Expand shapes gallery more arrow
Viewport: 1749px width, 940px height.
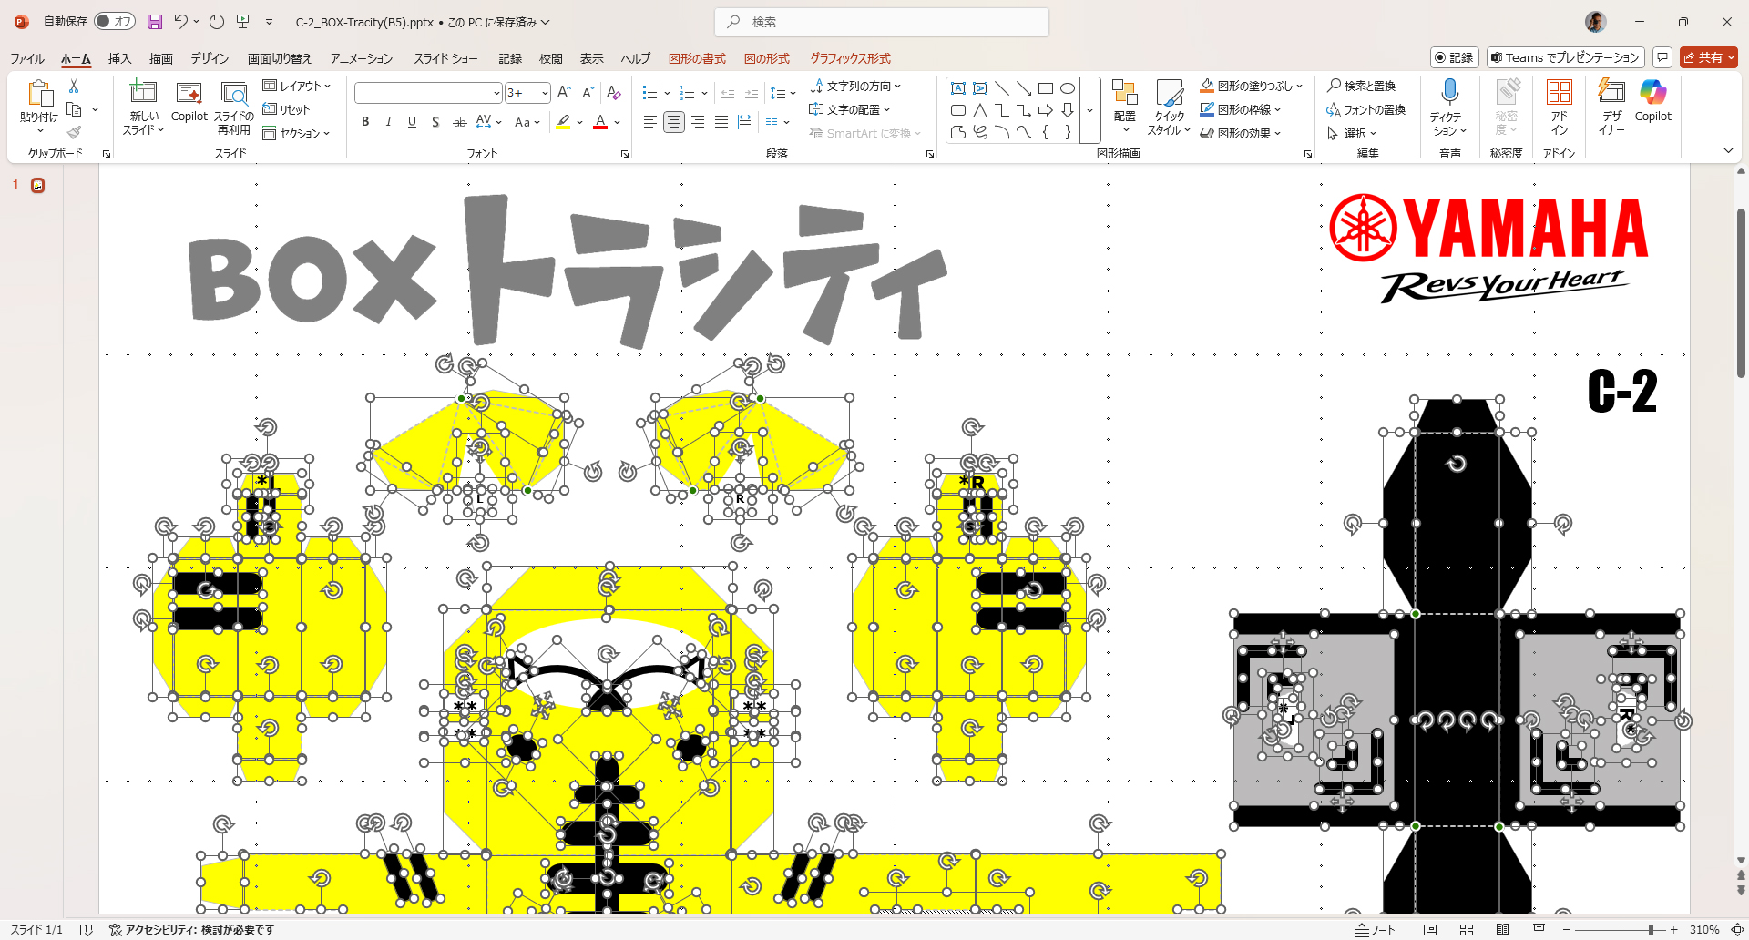coord(1090,110)
